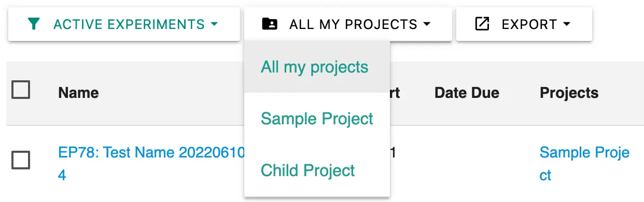644x202 pixels.
Task: Check the box for the EP78 experiment row
Action: pos(21,160)
